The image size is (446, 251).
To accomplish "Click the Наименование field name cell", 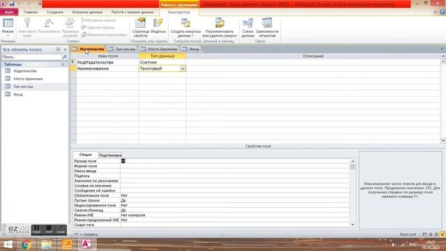I will click(107, 68).
